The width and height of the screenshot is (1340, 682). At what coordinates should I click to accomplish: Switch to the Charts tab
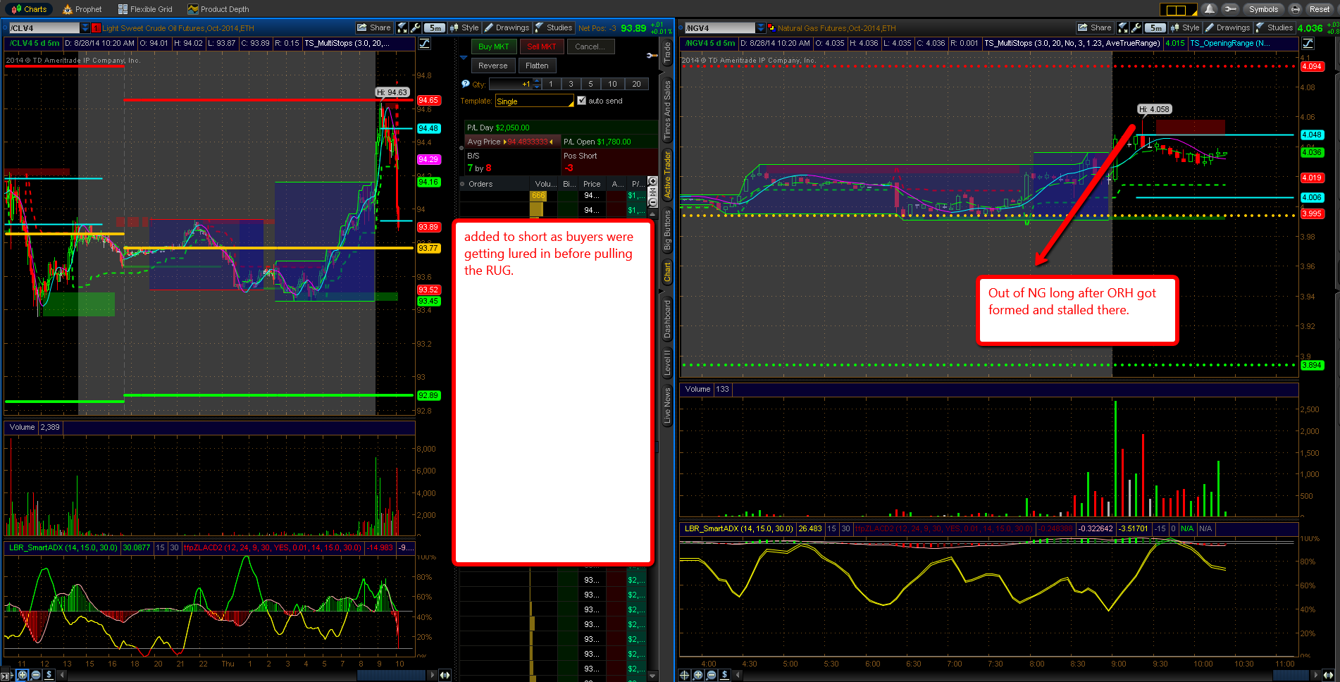(29, 9)
